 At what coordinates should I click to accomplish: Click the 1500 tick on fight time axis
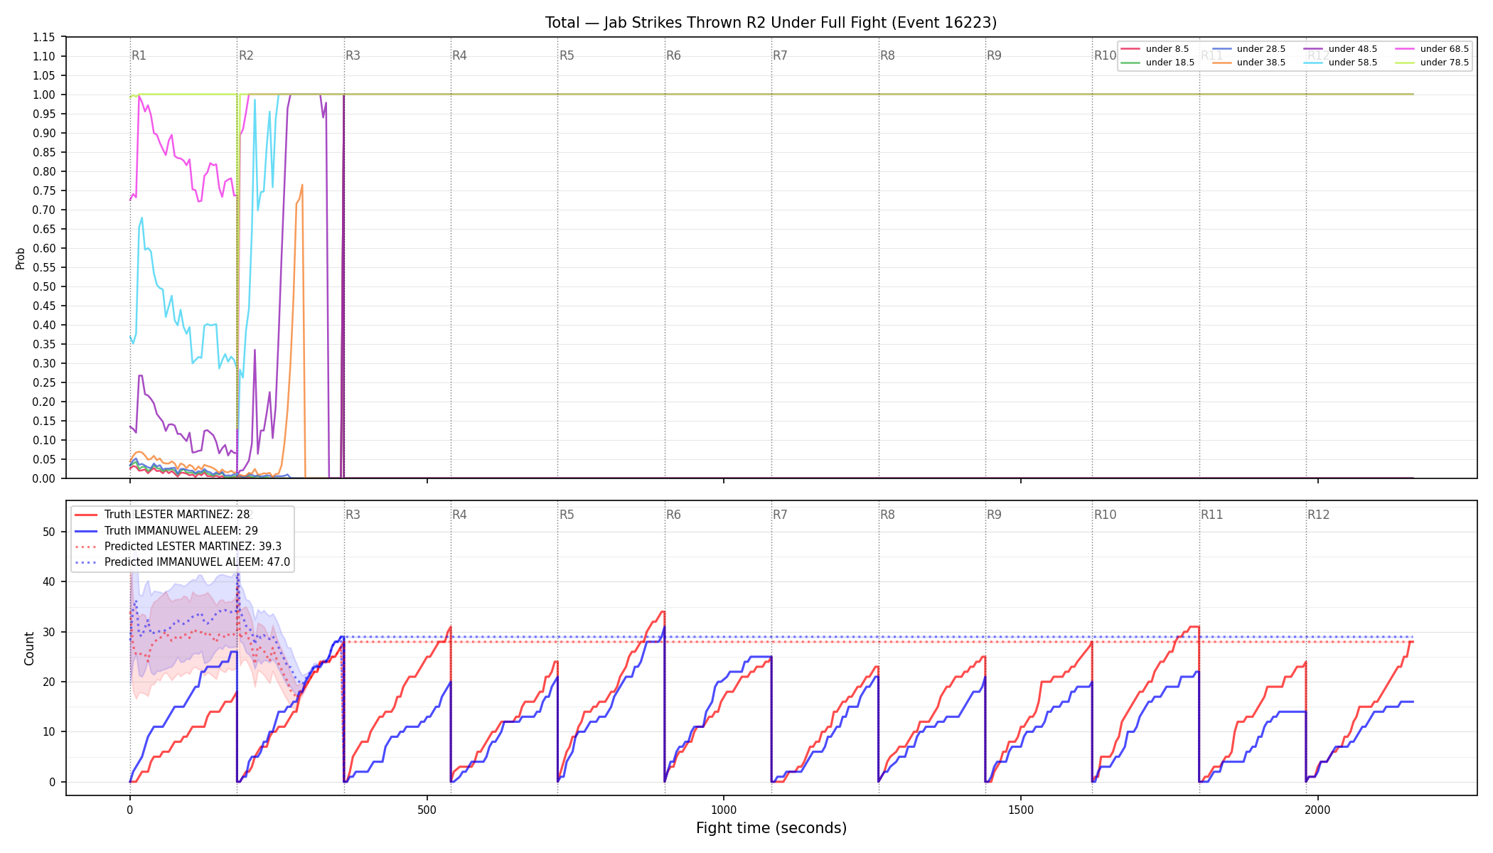[1021, 810]
